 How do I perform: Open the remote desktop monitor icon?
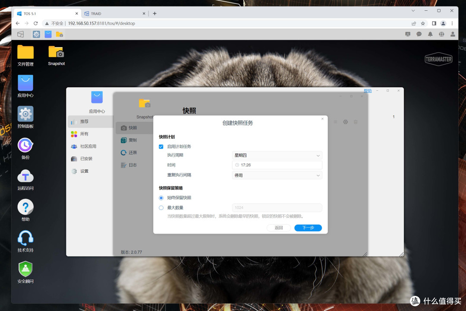[x=408, y=34]
